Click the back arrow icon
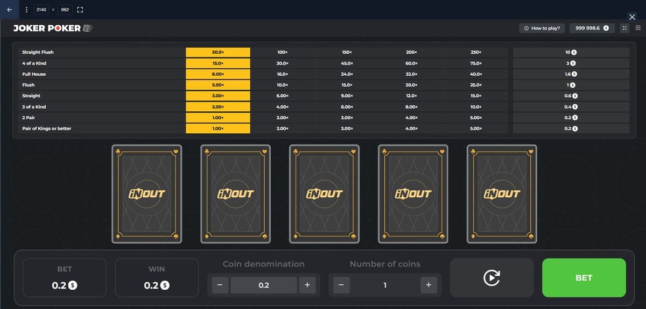 9,10
